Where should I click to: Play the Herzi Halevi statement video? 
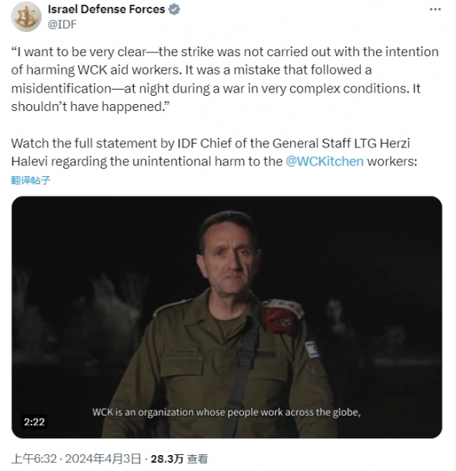pyautogui.click(x=226, y=317)
